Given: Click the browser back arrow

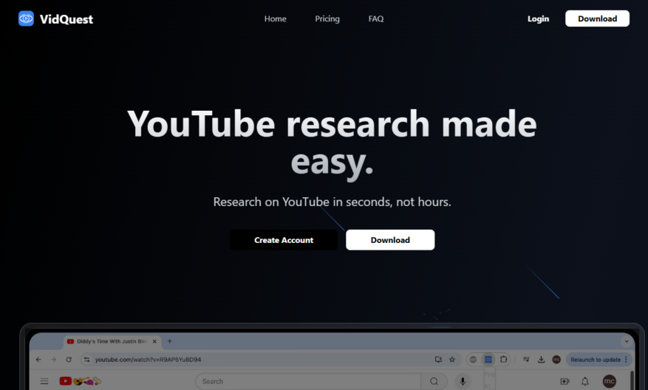Looking at the screenshot, I should [38, 360].
